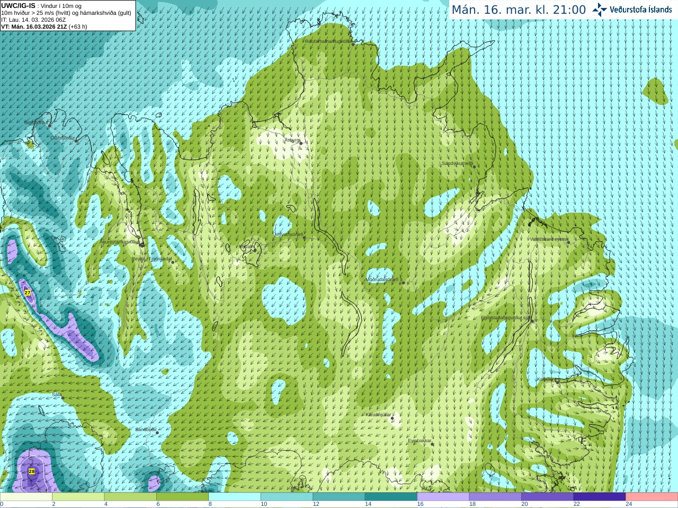Select the Egilsstaðaflugvöllur station dot

click(x=532, y=321)
